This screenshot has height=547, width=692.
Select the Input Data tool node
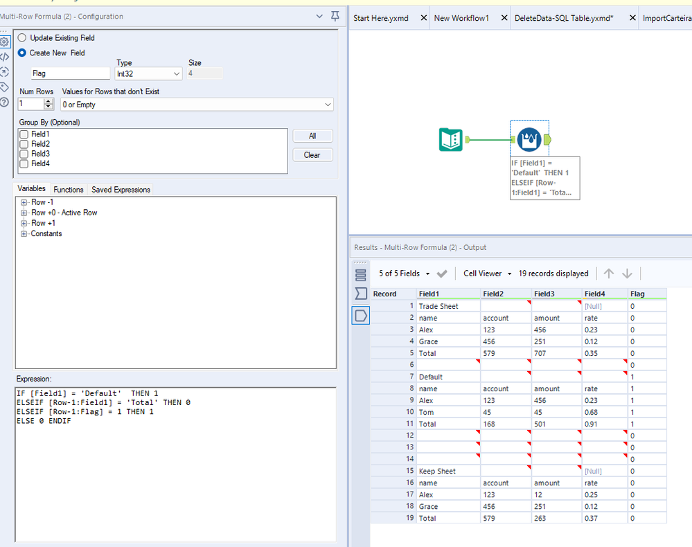451,140
